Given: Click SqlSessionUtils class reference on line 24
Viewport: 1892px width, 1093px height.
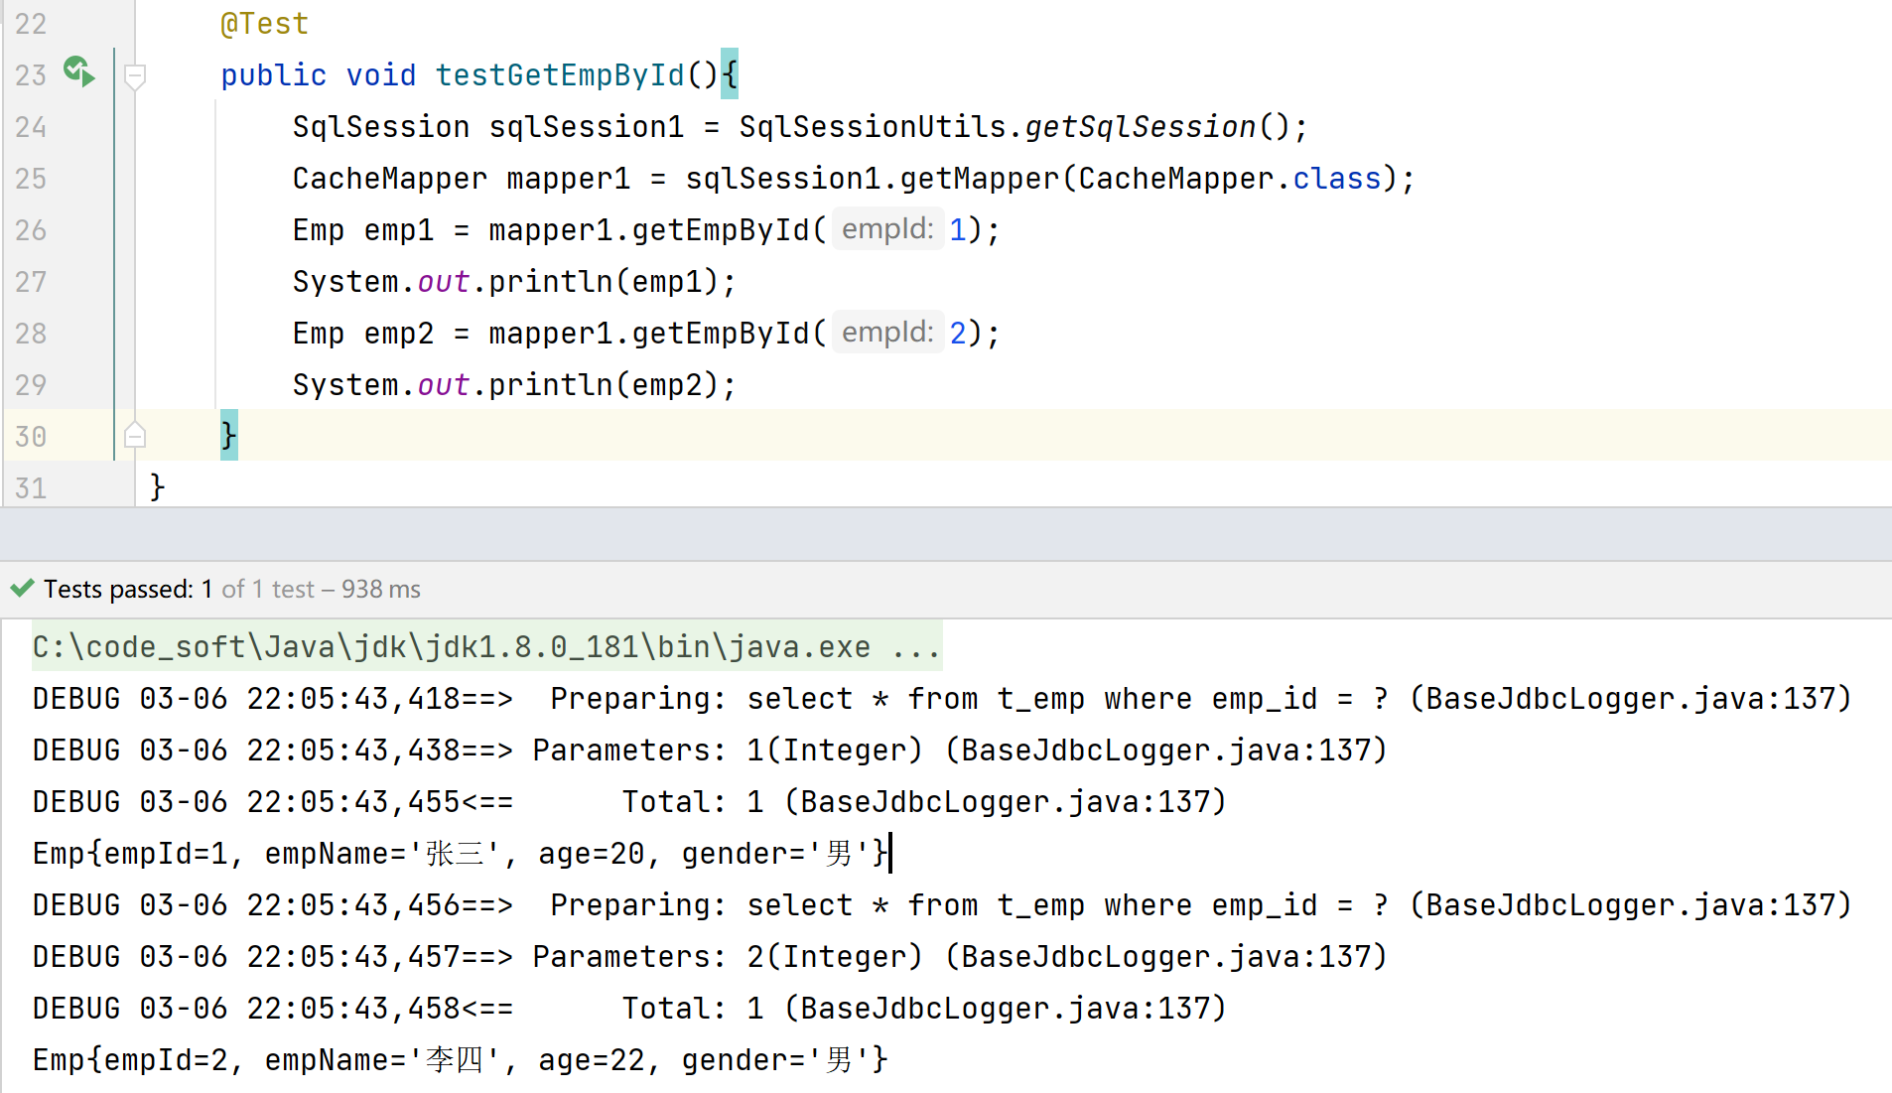Looking at the screenshot, I should (873, 126).
